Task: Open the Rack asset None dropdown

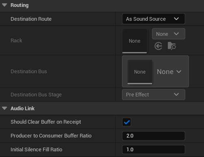Action: pyautogui.click(x=169, y=34)
